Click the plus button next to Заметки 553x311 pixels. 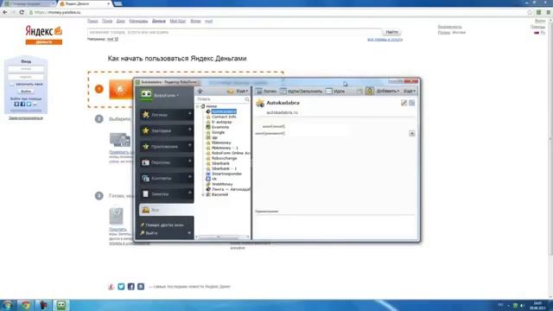(x=190, y=193)
